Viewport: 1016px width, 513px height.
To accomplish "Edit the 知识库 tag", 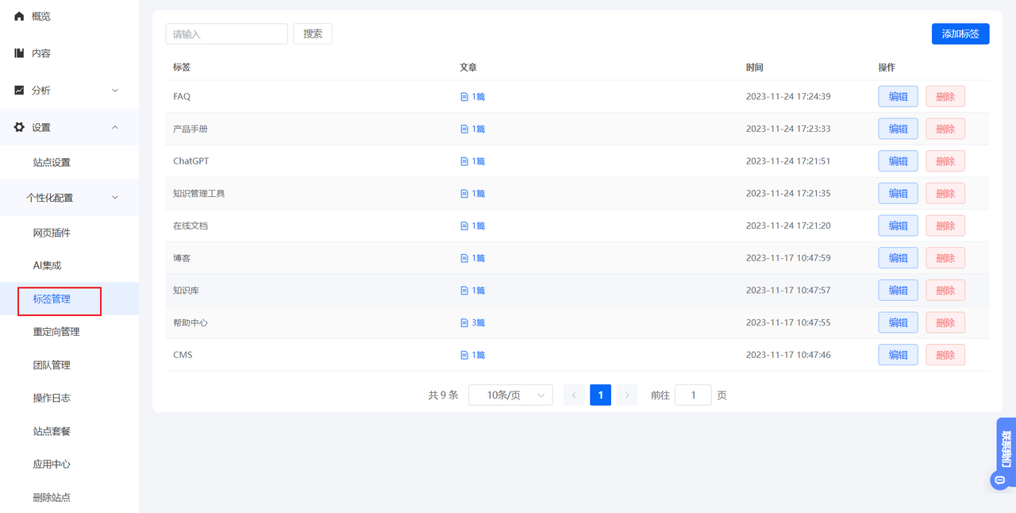I will coord(899,291).
